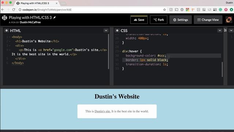Click the green Grammarly extension icon

pyautogui.click(x=220, y=10)
